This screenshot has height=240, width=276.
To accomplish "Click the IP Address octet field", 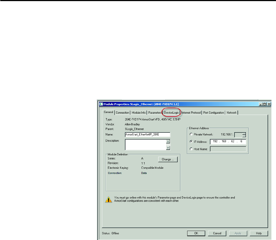I will [228, 141].
